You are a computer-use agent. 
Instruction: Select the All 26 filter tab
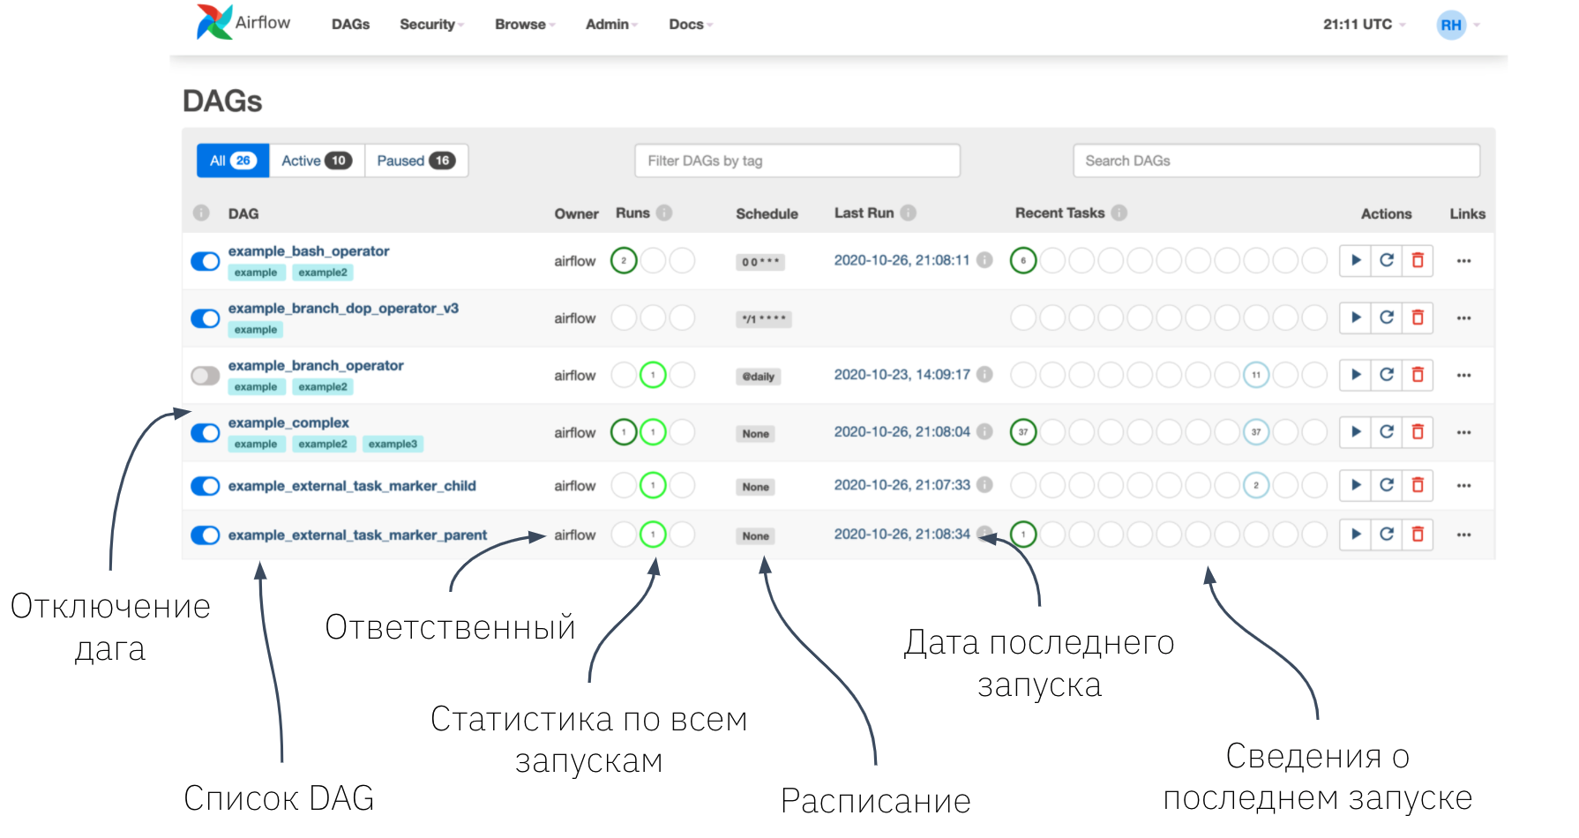(x=233, y=161)
